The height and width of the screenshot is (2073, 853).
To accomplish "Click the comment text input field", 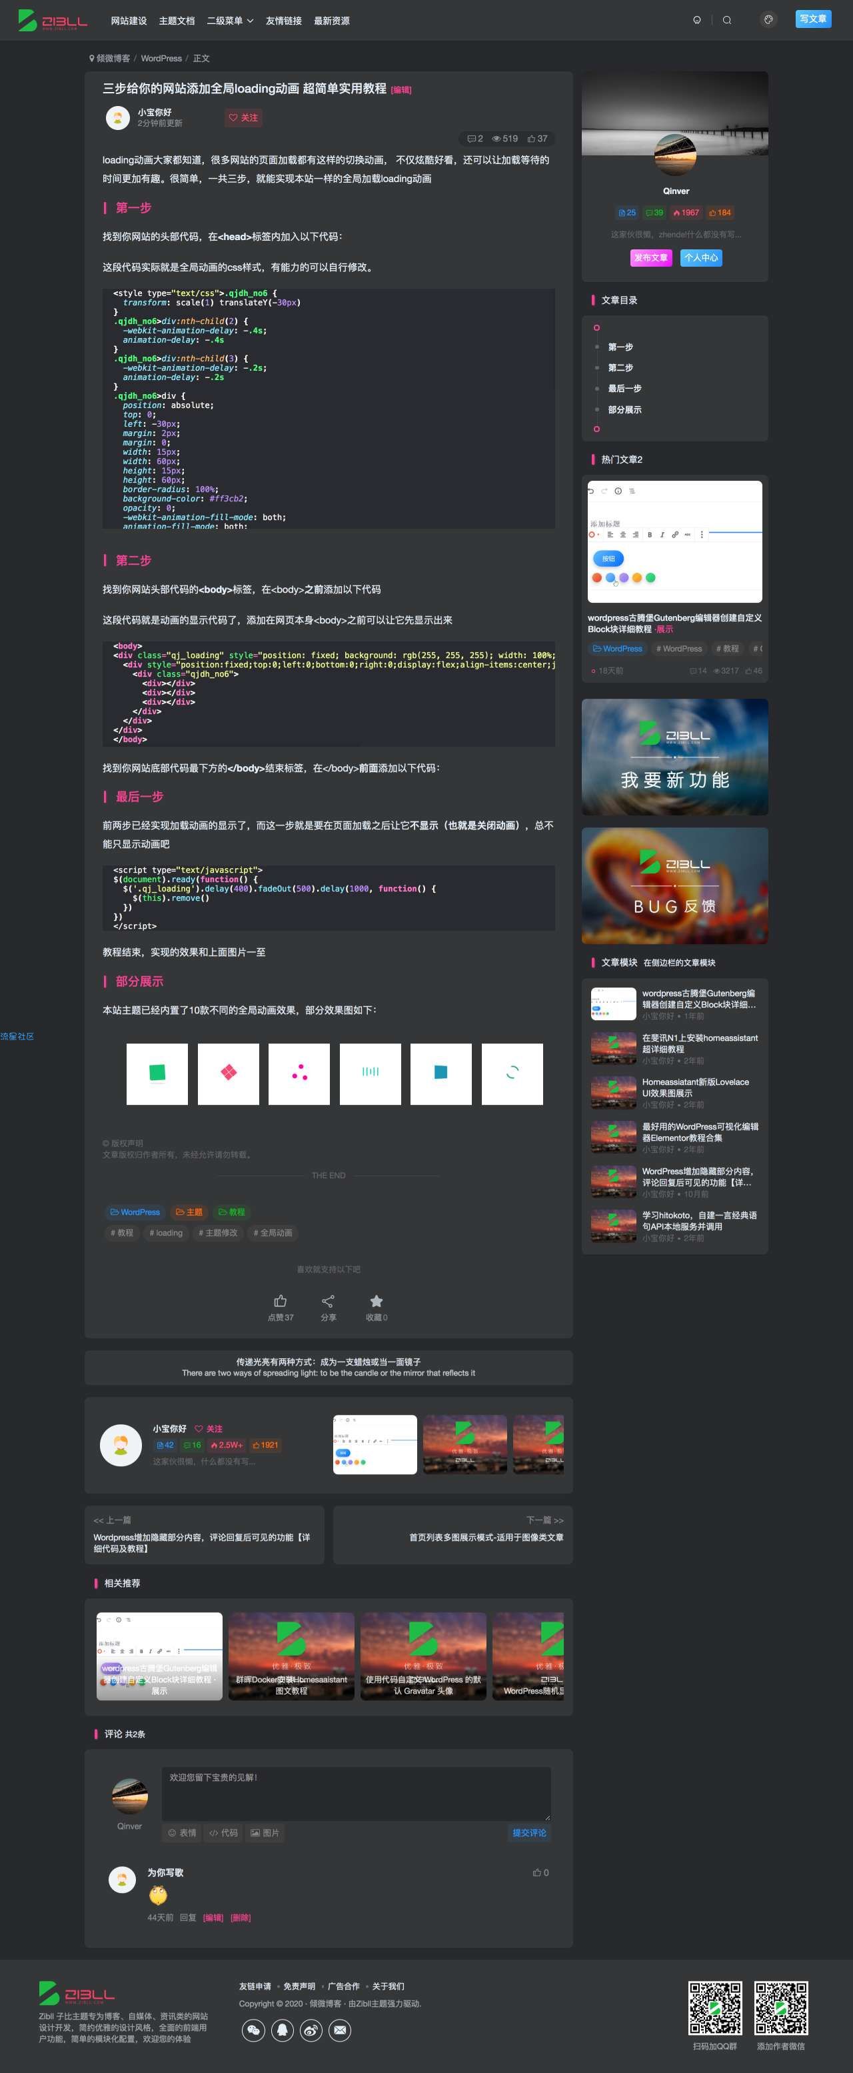I will coord(356,1793).
